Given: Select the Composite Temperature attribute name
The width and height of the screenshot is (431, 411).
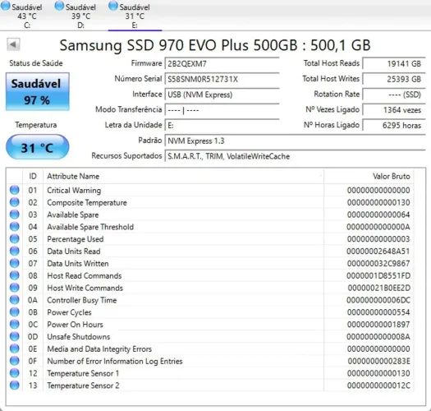Looking at the screenshot, I should (87, 202).
